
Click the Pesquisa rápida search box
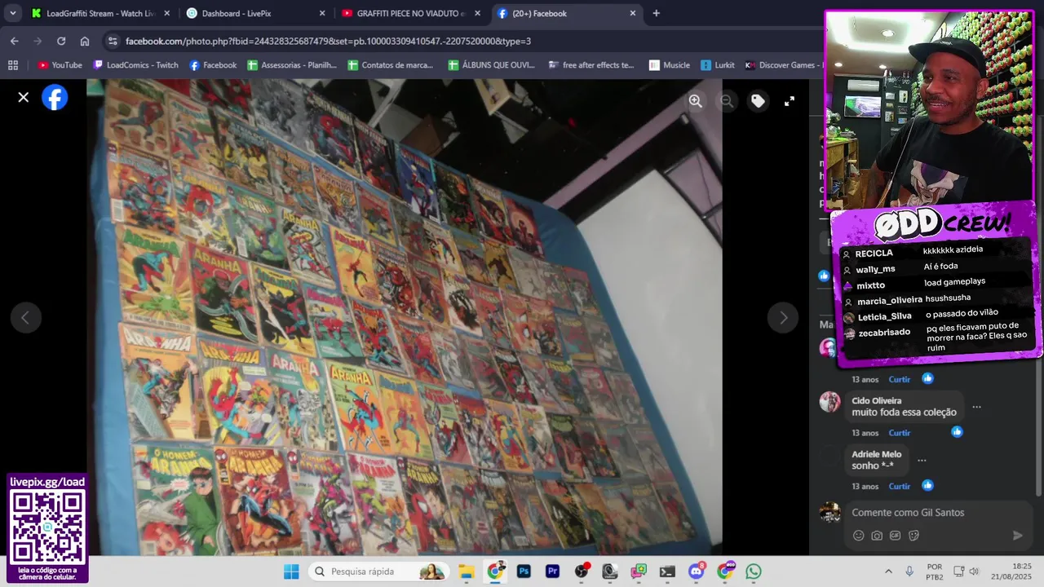pyautogui.click(x=379, y=572)
